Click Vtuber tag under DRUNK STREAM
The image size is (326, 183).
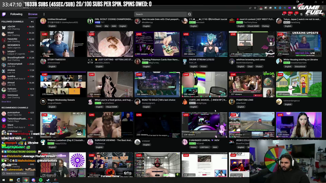[203, 67]
